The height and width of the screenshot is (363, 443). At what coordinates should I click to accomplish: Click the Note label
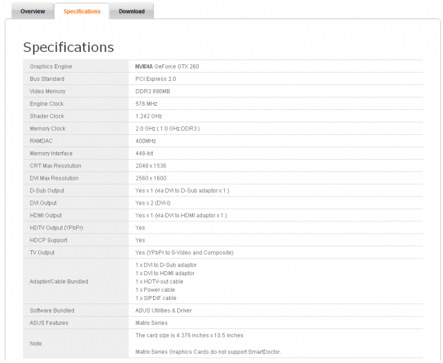(x=35, y=344)
